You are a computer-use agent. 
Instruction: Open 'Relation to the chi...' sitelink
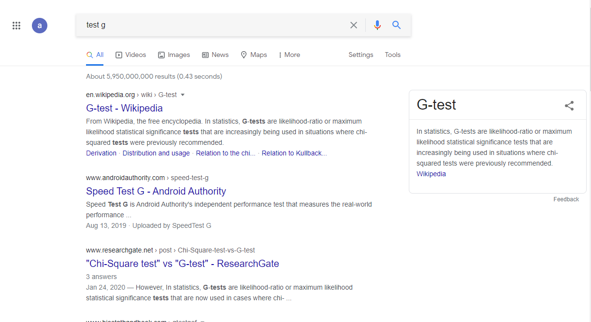click(x=226, y=153)
